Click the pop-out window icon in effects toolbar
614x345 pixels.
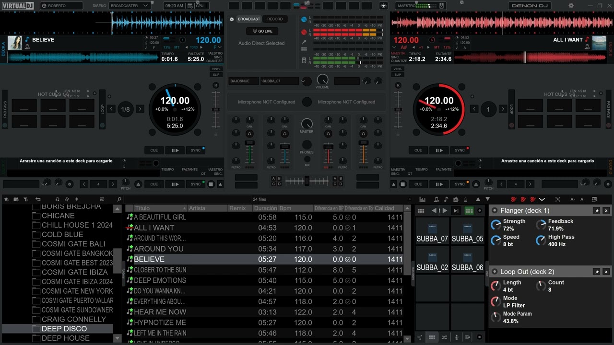594,199
